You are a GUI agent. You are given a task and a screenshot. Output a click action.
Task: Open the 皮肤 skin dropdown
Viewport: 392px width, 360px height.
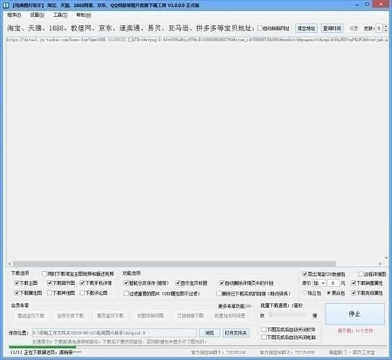click(x=379, y=28)
